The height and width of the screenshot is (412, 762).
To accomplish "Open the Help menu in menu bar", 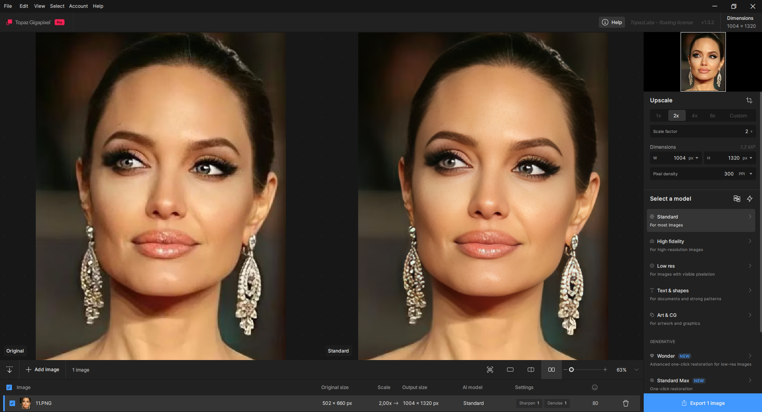I will pyautogui.click(x=98, y=6).
